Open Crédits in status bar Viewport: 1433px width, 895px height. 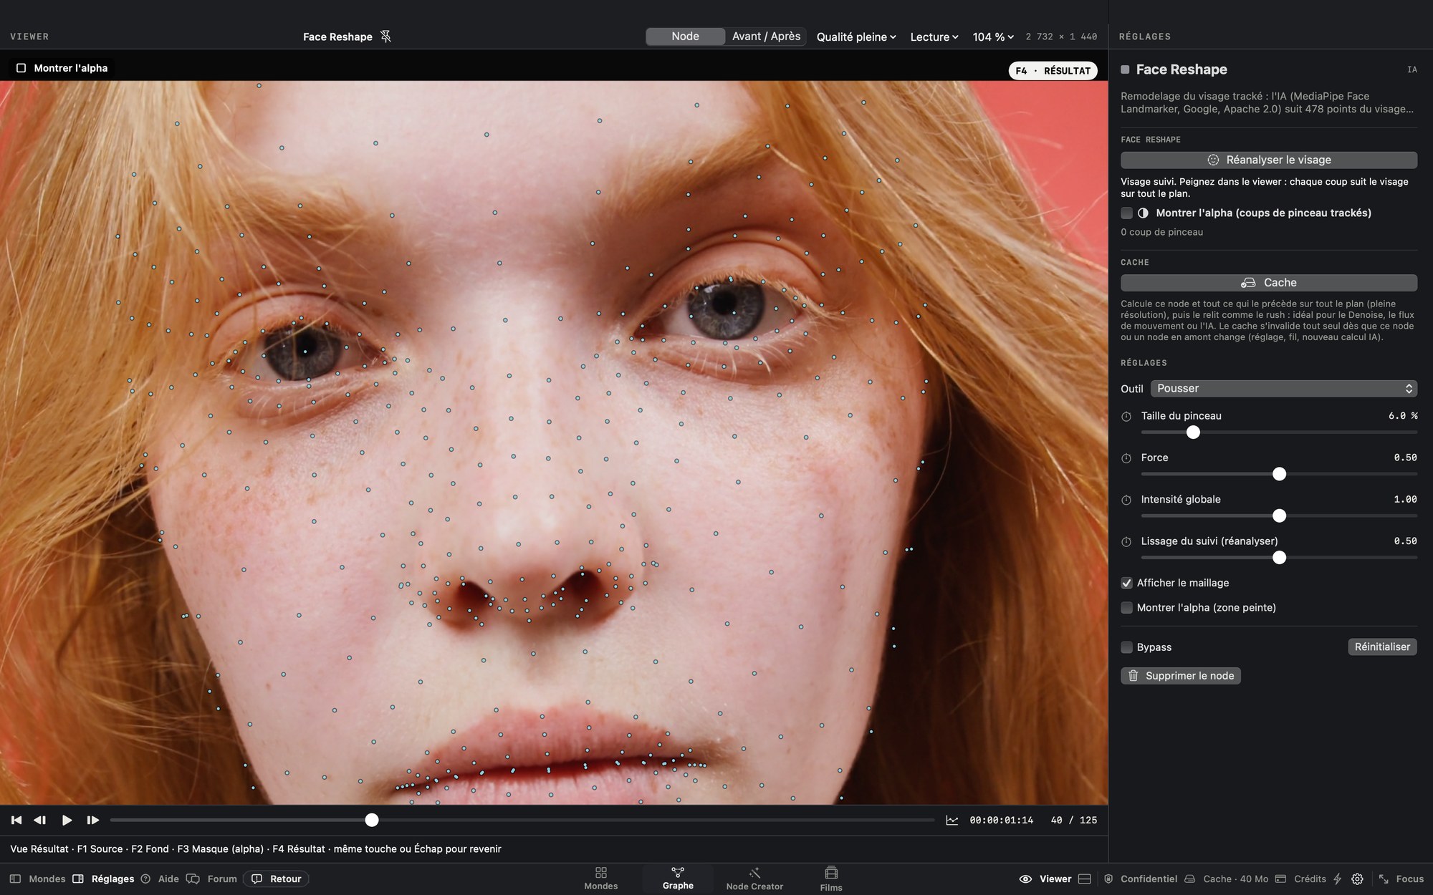click(x=1300, y=879)
